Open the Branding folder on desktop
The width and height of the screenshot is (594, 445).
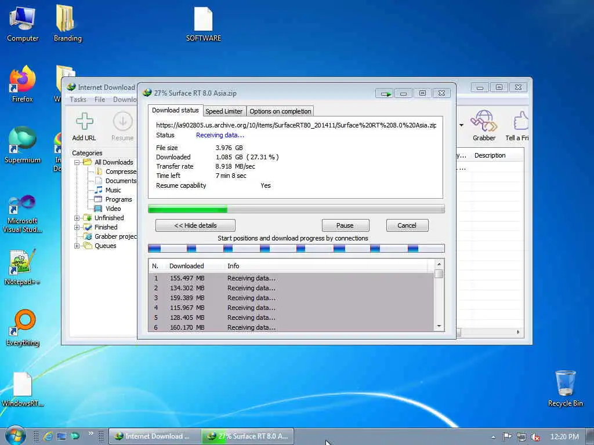click(67, 23)
